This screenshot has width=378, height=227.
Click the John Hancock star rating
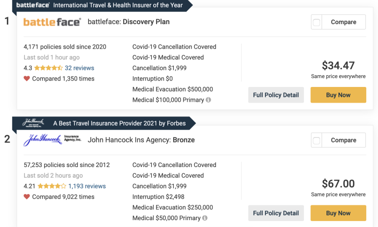pos(52,186)
